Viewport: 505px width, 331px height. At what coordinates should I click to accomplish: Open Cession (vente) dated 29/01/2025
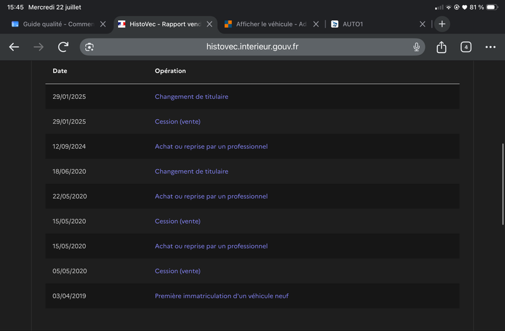tap(177, 122)
